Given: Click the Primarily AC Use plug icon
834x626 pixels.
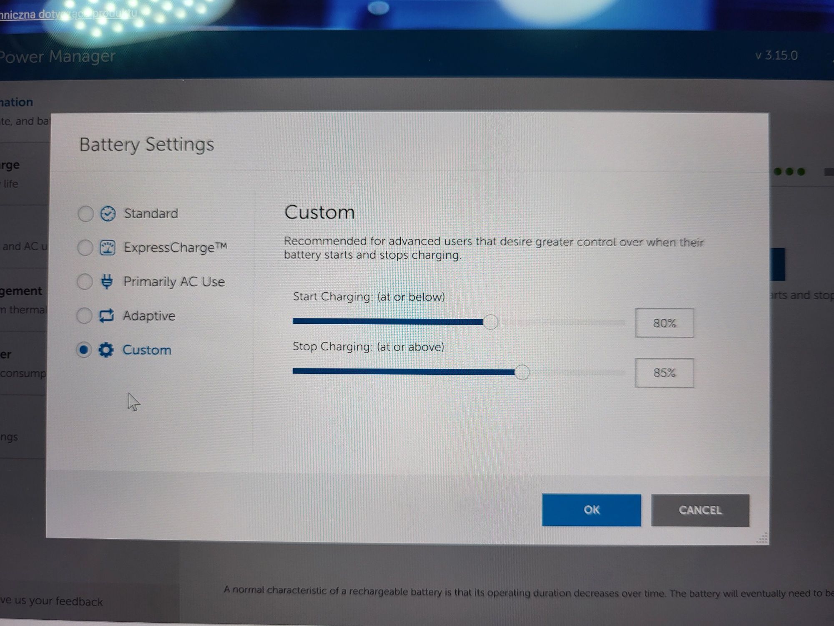Looking at the screenshot, I should 107,281.
